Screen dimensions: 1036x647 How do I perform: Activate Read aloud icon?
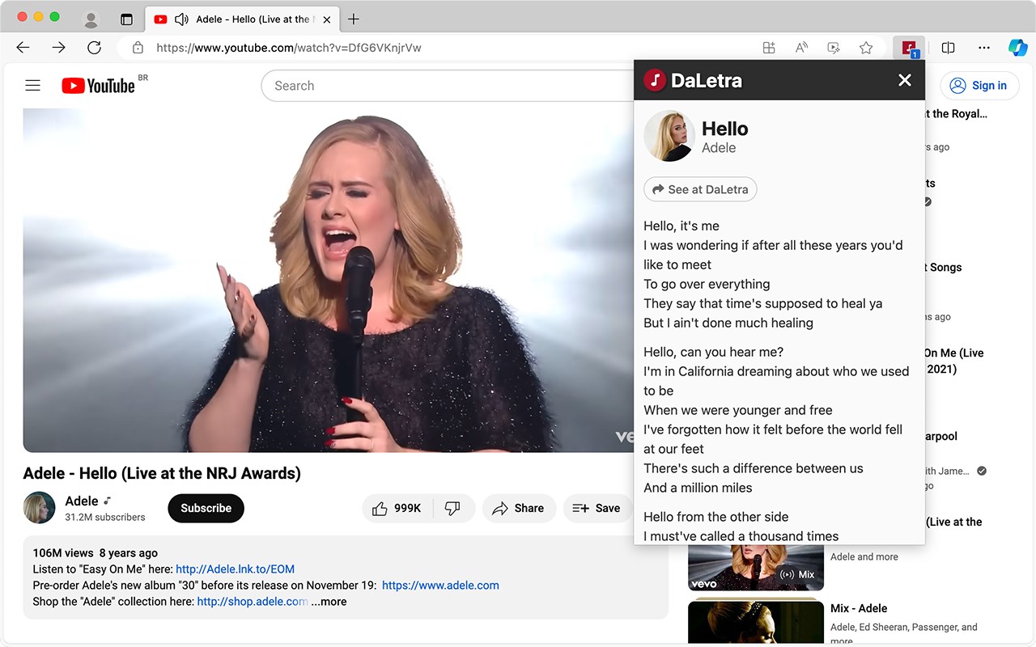(x=801, y=48)
